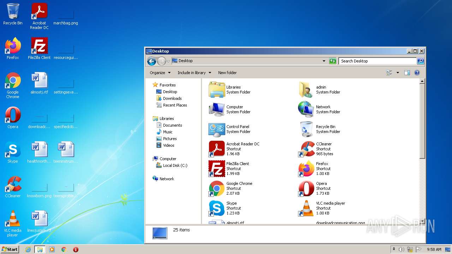Click the clock showing 9:58 AM
This screenshot has width=452, height=254.
click(434, 249)
